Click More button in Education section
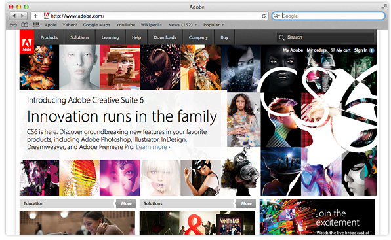The image size is (391, 240). [126, 203]
